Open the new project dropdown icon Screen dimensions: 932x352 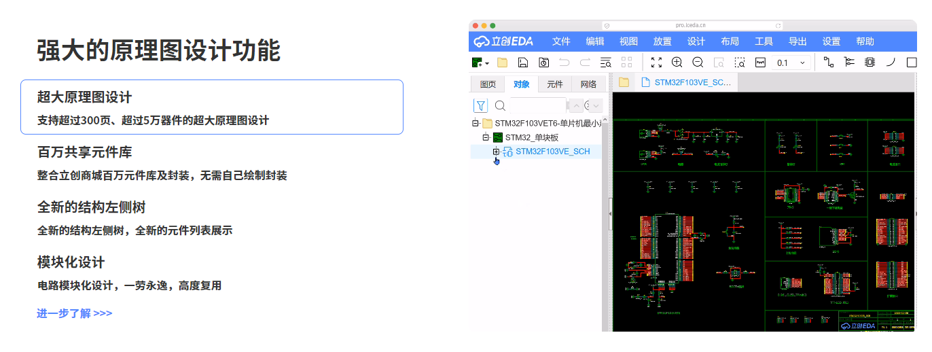(480, 63)
